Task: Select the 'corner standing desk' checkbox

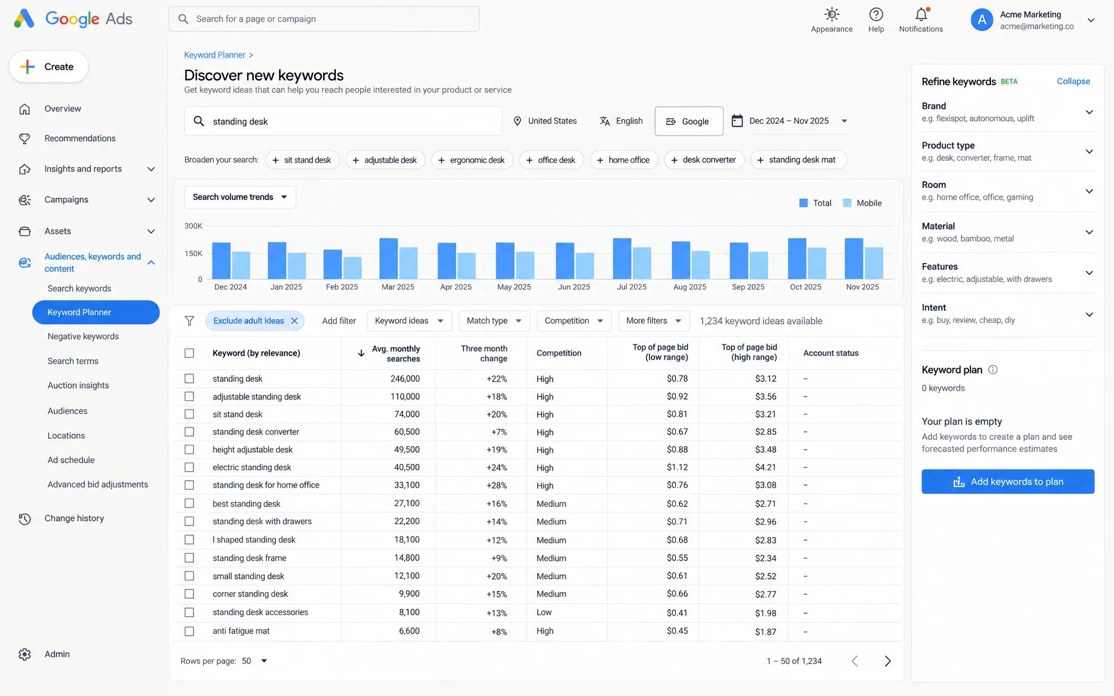Action: coord(189,594)
